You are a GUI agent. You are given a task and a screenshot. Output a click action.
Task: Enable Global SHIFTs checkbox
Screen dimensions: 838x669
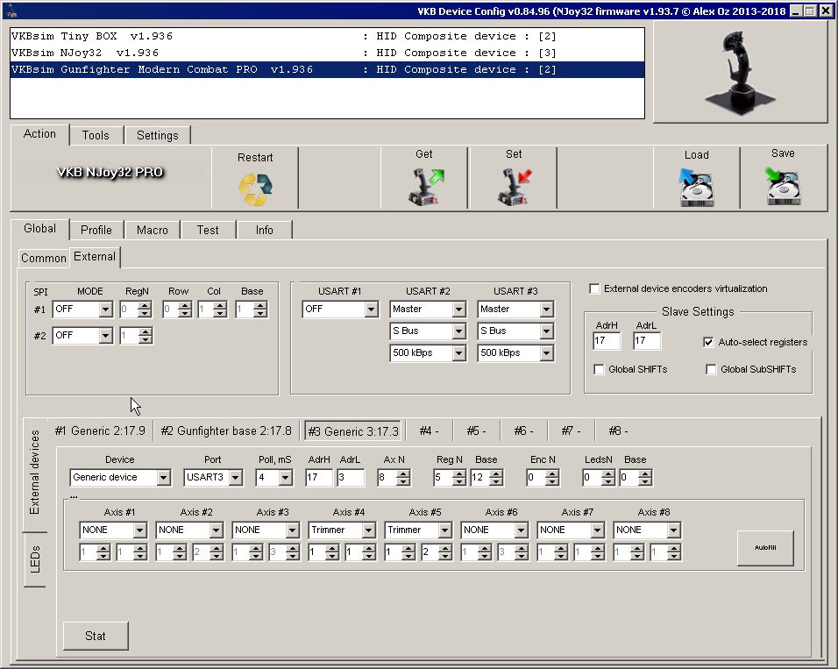pos(599,369)
